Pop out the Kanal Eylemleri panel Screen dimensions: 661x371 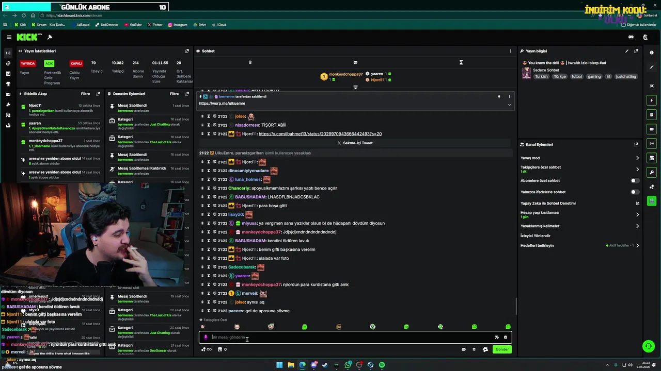tap(636, 145)
